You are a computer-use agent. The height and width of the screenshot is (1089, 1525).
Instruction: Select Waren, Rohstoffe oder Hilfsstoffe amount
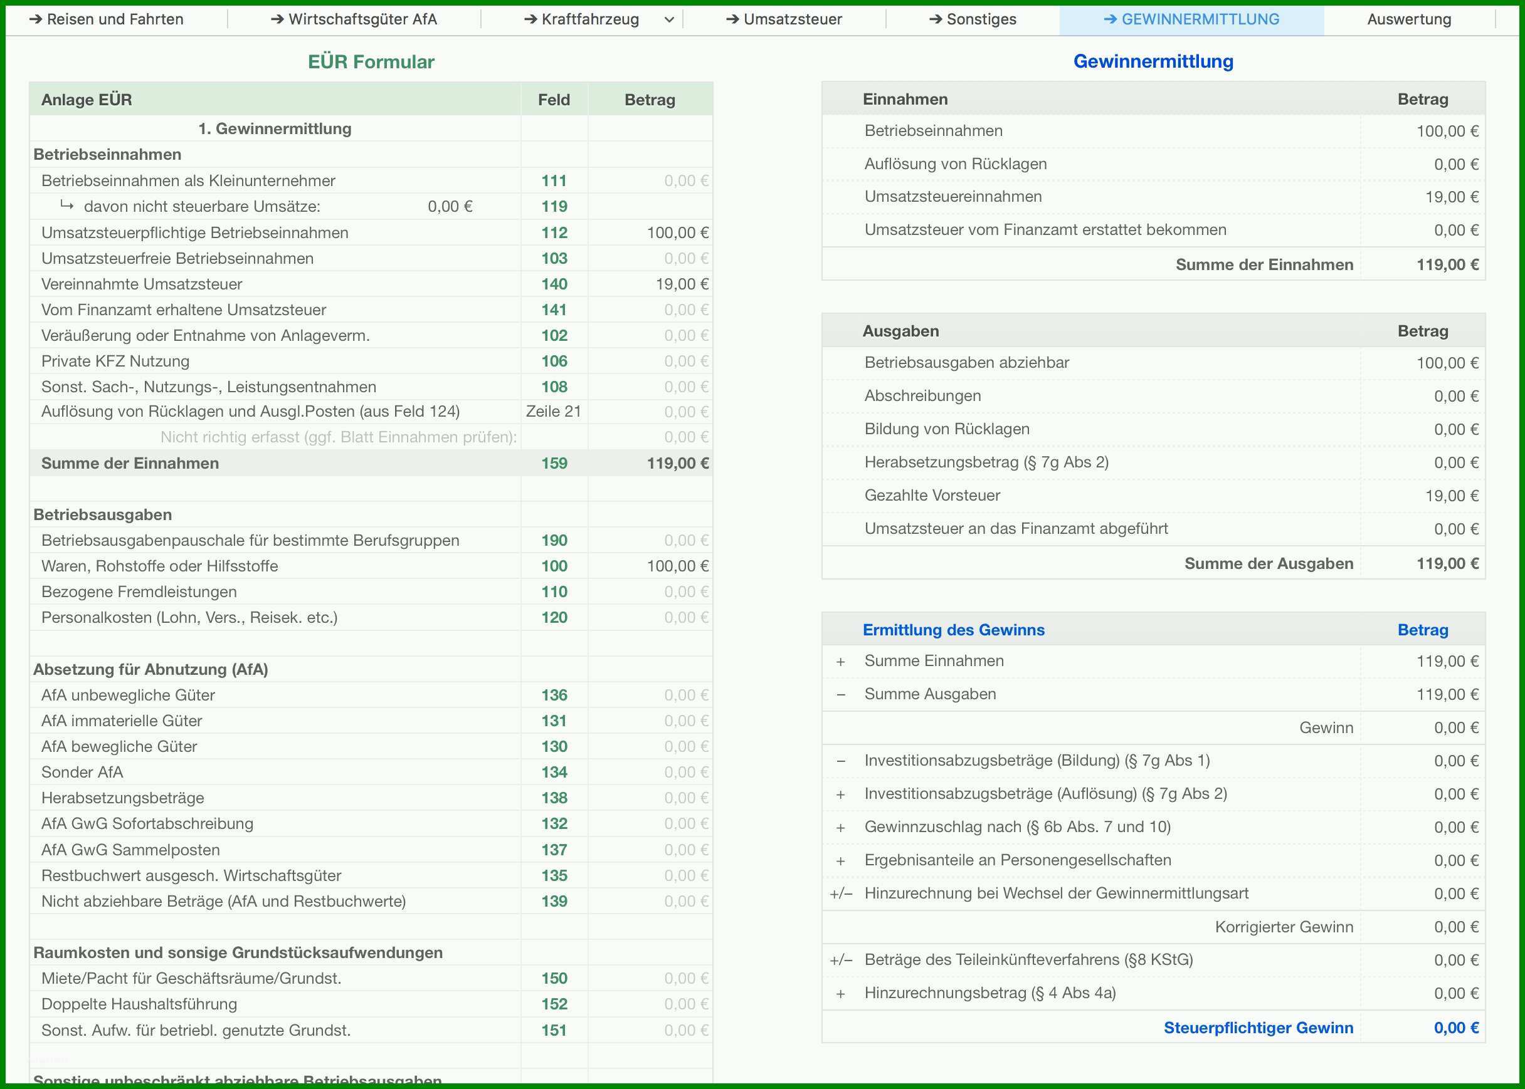(x=678, y=566)
